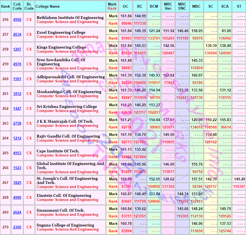Image resolution: width=246 pixels, height=235 pixels.
Task: Open college code 4992 link
Action: coord(17,20)
